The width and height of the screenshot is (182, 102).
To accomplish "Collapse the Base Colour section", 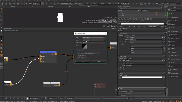I will click(119, 56).
